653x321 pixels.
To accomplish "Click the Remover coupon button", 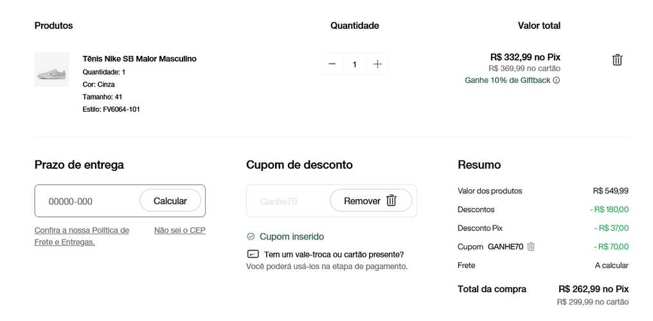I will coord(371,201).
